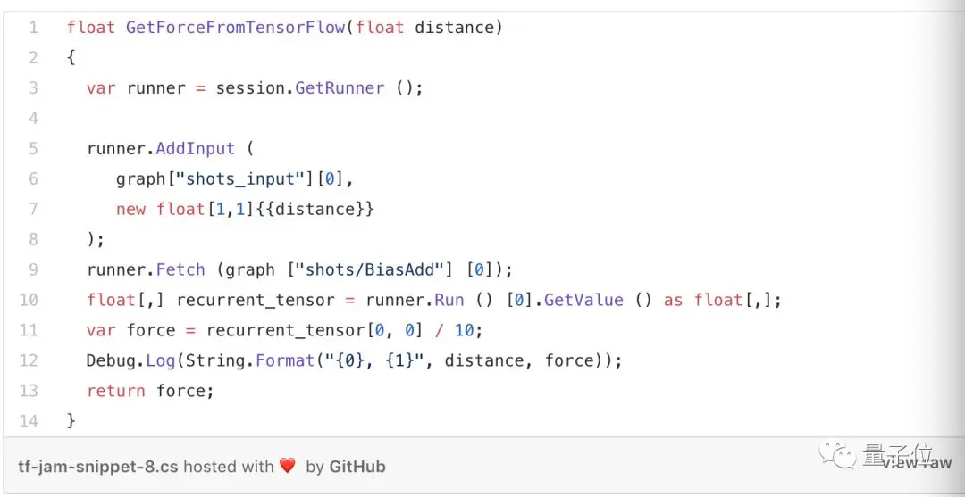Select line number 10 in gutter
The width and height of the screenshot is (965, 497).
29,300
